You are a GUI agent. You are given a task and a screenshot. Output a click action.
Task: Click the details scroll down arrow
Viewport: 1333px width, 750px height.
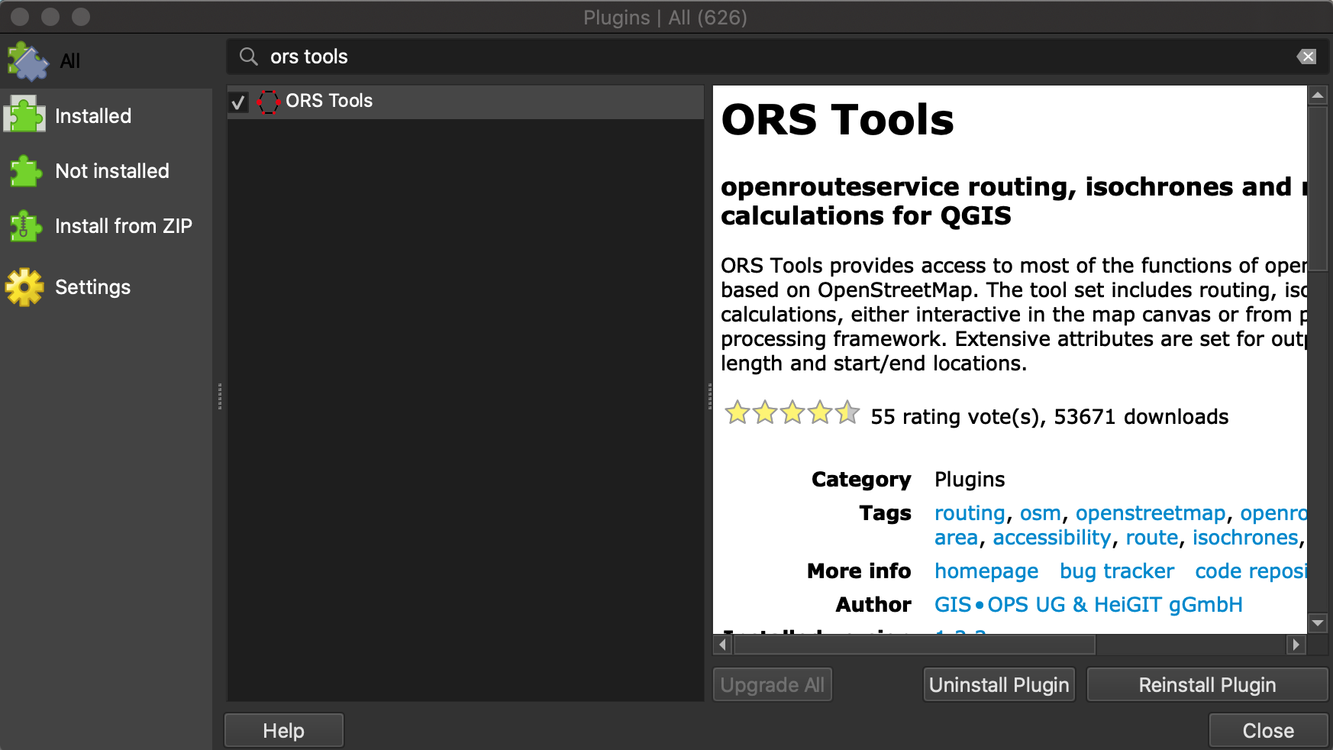click(1318, 623)
